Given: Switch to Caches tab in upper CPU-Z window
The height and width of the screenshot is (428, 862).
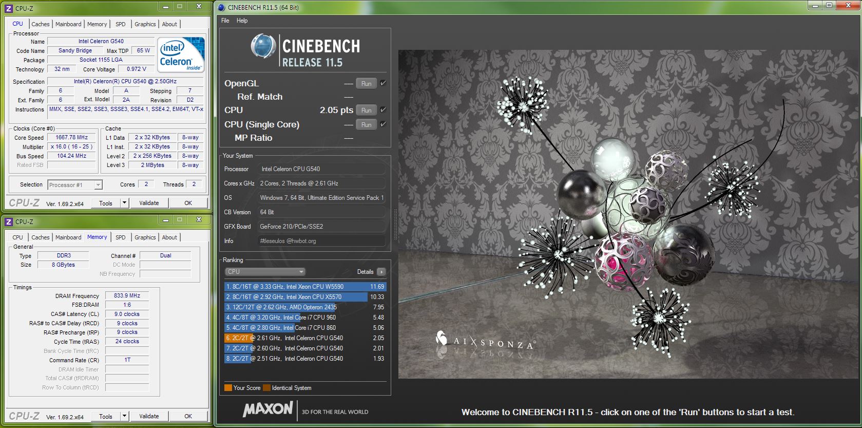Looking at the screenshot, I should pyautogui.click(x=41, y=24).
